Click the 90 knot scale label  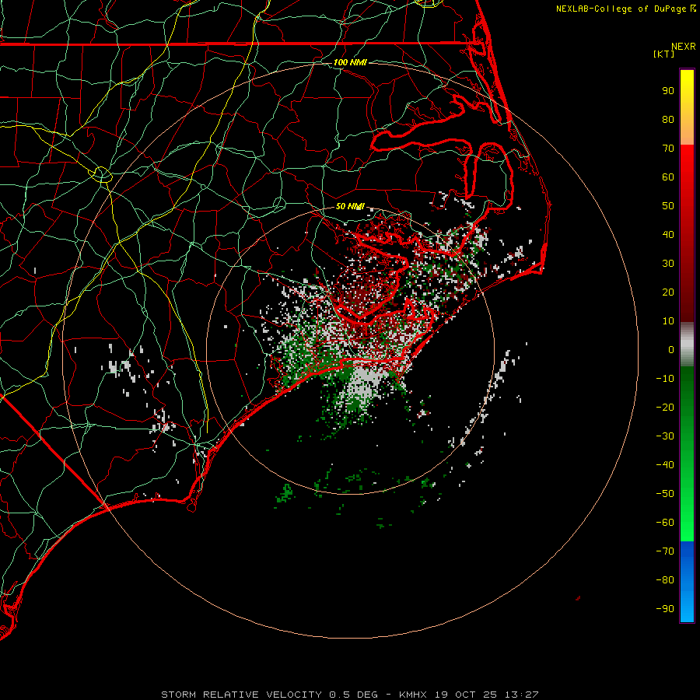point(668,91)
